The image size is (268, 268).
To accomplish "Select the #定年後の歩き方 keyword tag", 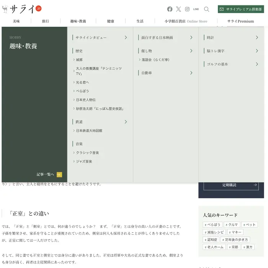I will tap(235, 240).
